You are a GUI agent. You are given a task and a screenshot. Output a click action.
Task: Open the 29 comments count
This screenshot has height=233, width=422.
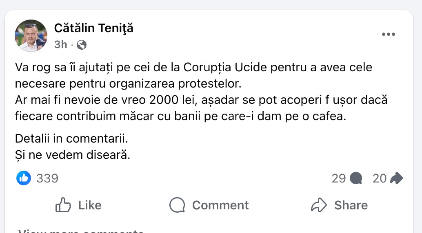(339, 178)
